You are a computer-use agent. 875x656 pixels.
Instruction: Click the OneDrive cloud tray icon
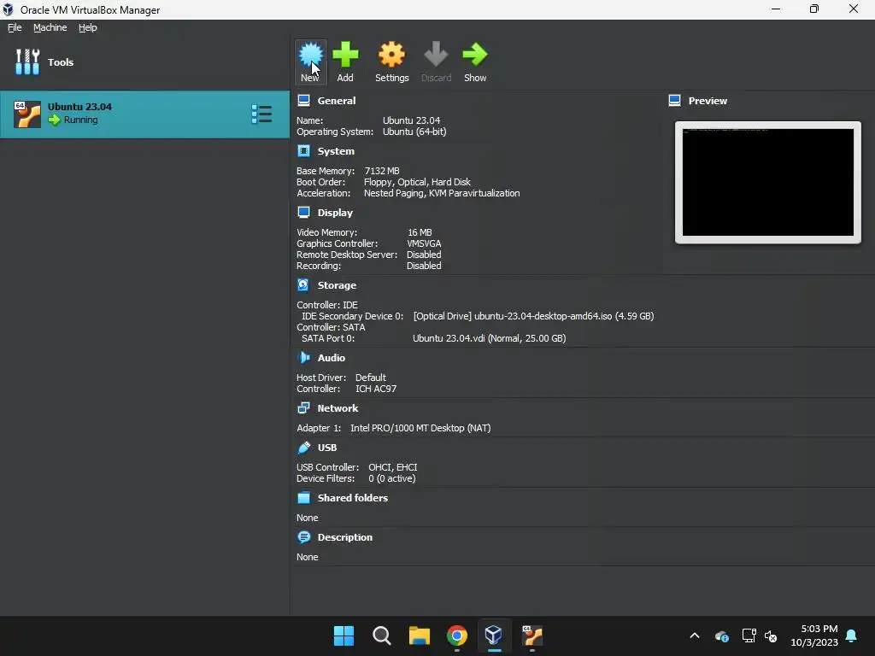[x=721, y=635]
